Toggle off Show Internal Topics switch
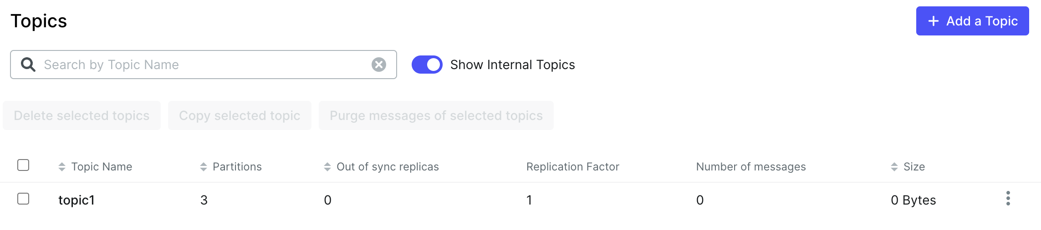The height and width of the screenshot is (230, 1041). click(427, 65)
